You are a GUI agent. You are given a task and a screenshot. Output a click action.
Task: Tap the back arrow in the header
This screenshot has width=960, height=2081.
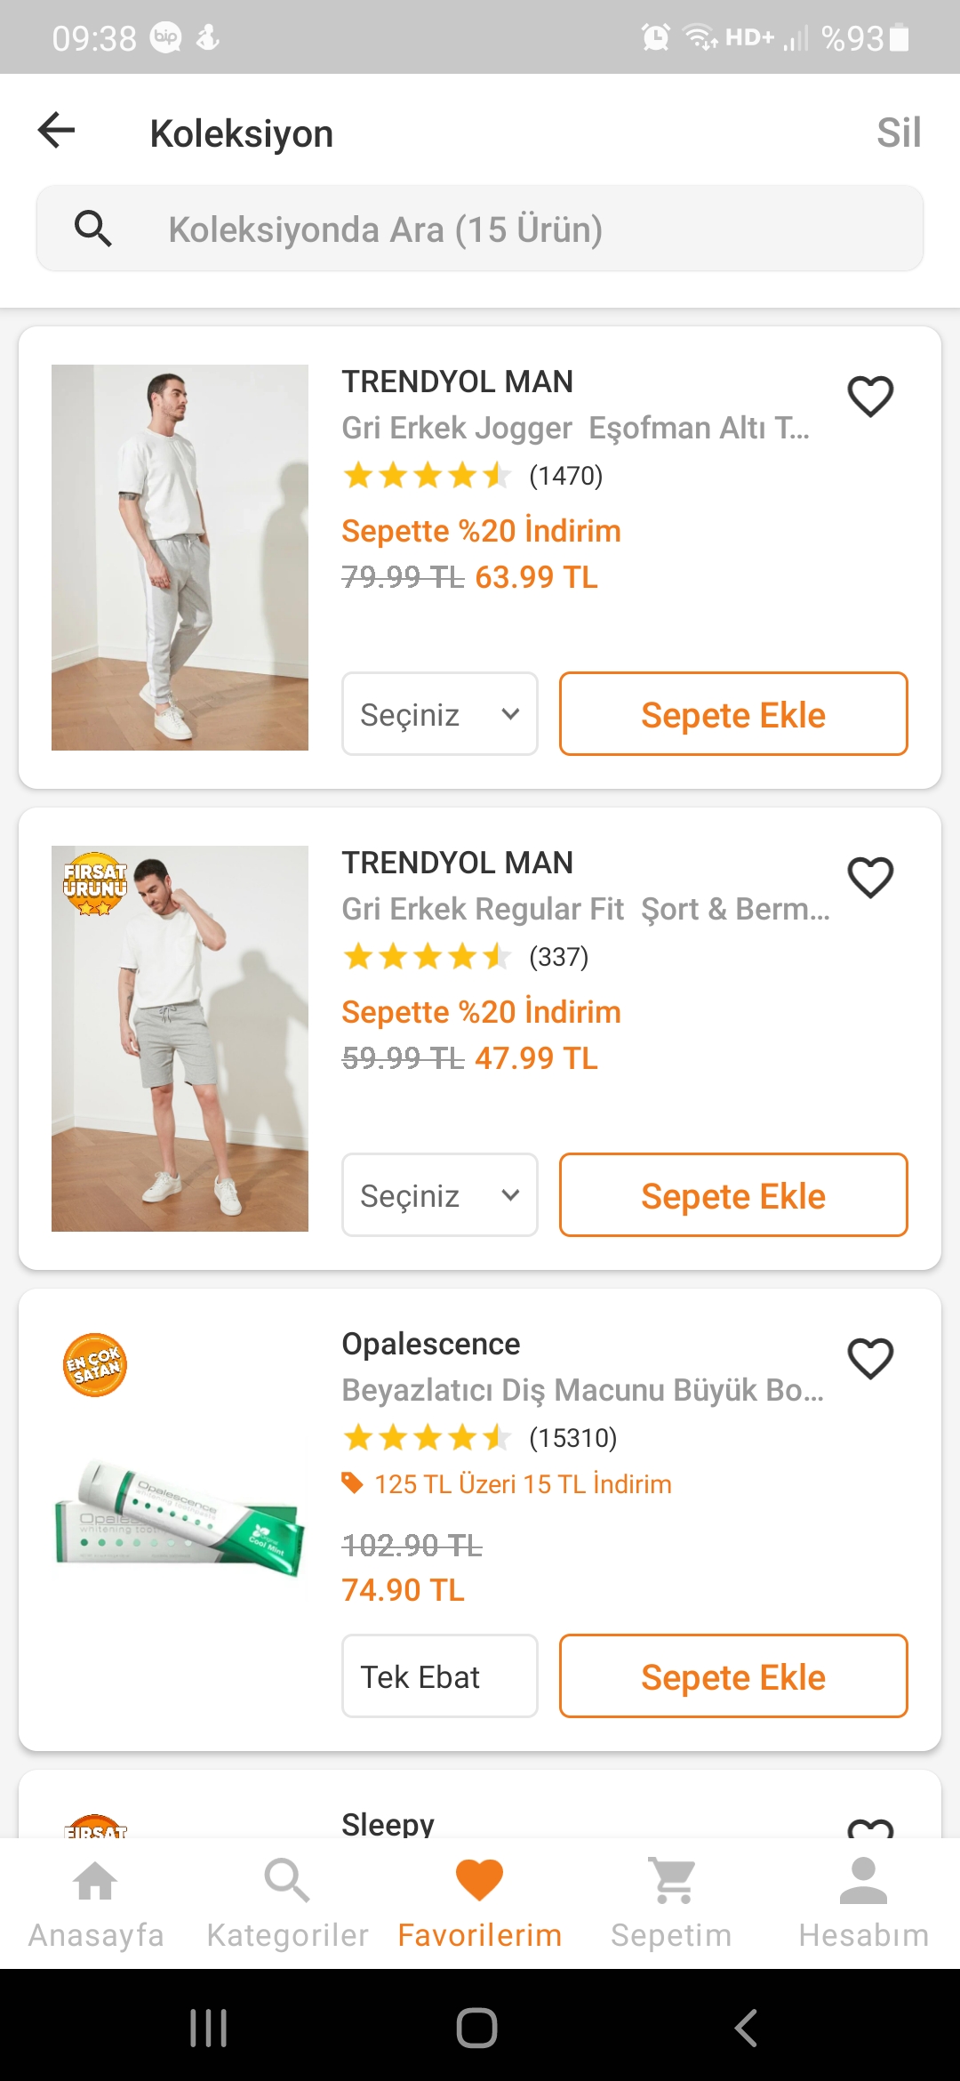click(x=57, y=131)
